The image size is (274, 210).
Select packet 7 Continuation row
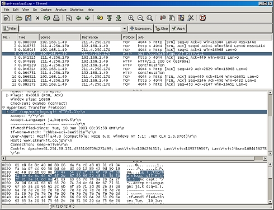(x=137, y=65)
